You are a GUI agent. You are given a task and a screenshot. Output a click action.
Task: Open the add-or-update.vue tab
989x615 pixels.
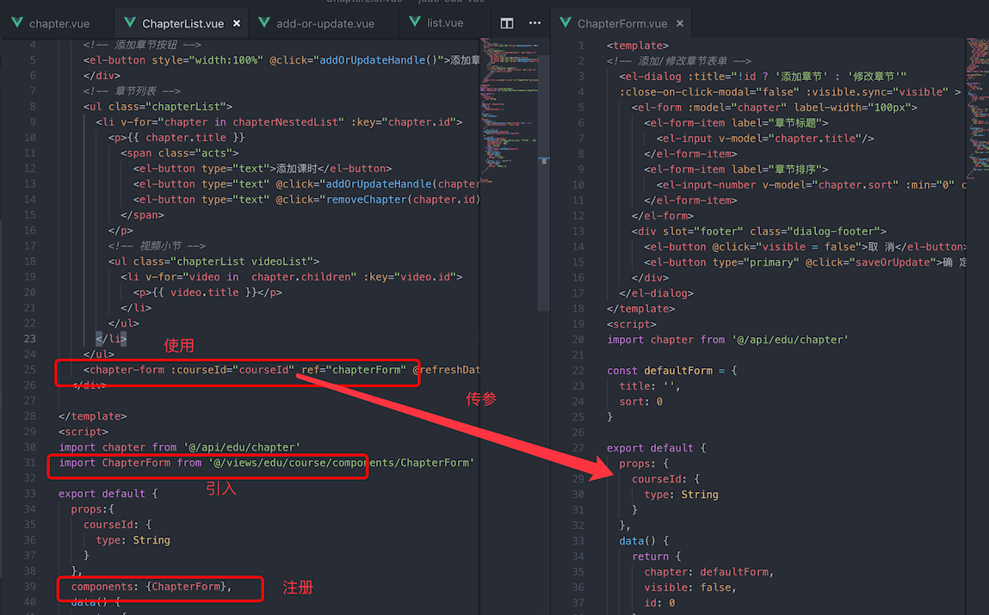325,23
